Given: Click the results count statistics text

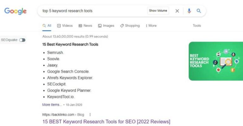Looking at the screenshot, I should [75, 37].
